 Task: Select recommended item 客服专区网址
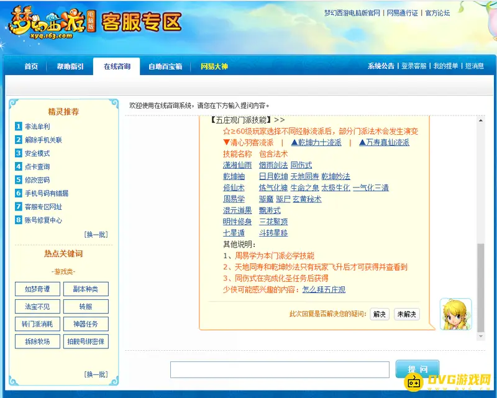(43, 207)
